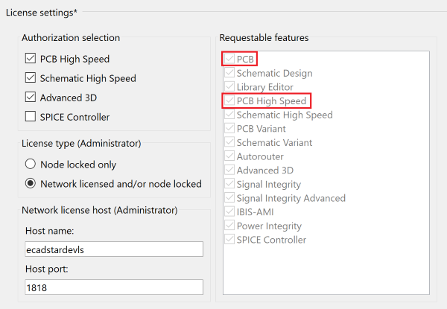The image size is (447, 309).
Task: Select Node locked only radio button
Action: (31, 165)
